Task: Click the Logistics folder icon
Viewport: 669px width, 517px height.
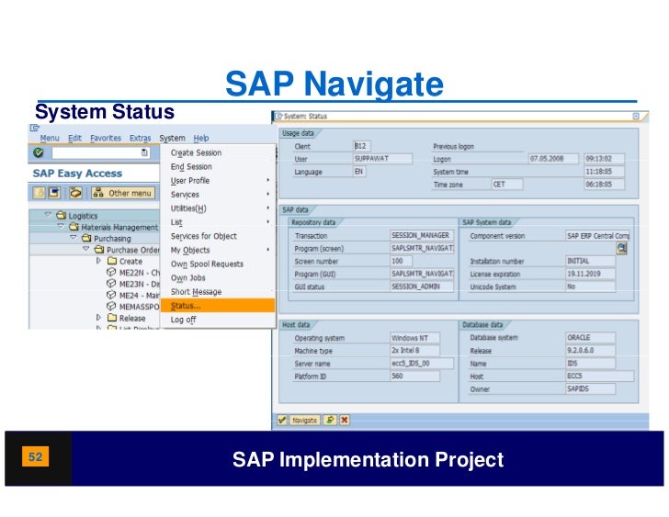Action: click(62, 215)
